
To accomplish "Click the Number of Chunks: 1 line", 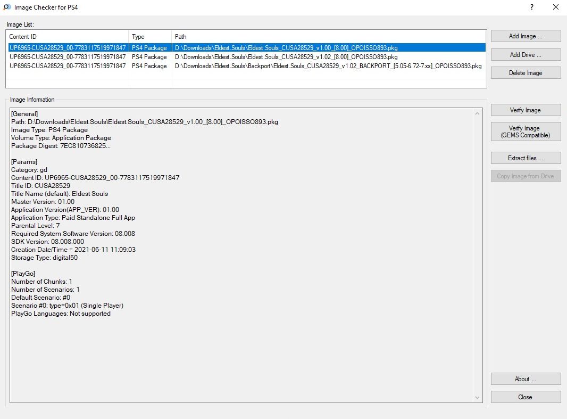I will (x=41, y=281).
